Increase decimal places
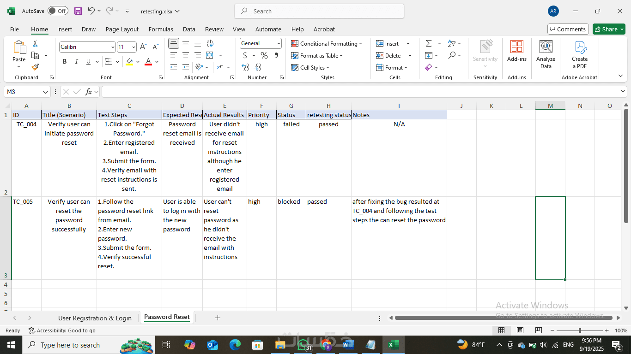This screenshot has width=631, height=354. pyautogui.click(x=245, y=67)
